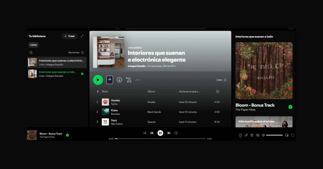Open the playback queue icon
The height and width of the screenshot is (169, 323).
click(x=252, y=135)
